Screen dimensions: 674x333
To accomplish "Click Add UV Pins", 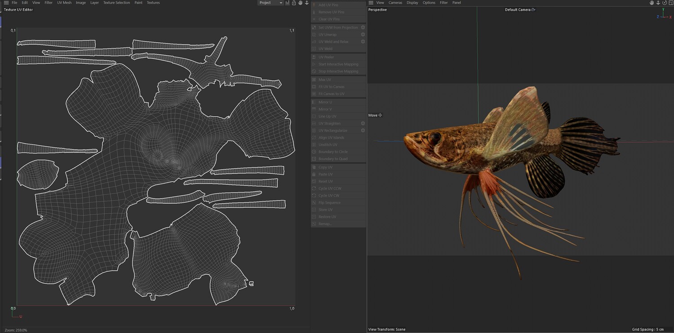I will [x=338, y=5].
